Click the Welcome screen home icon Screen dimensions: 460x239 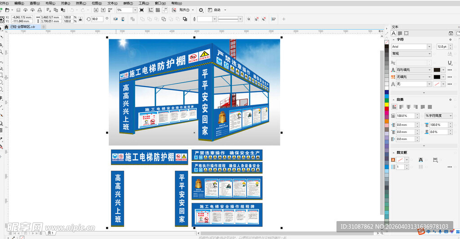[x=6, y=26]
